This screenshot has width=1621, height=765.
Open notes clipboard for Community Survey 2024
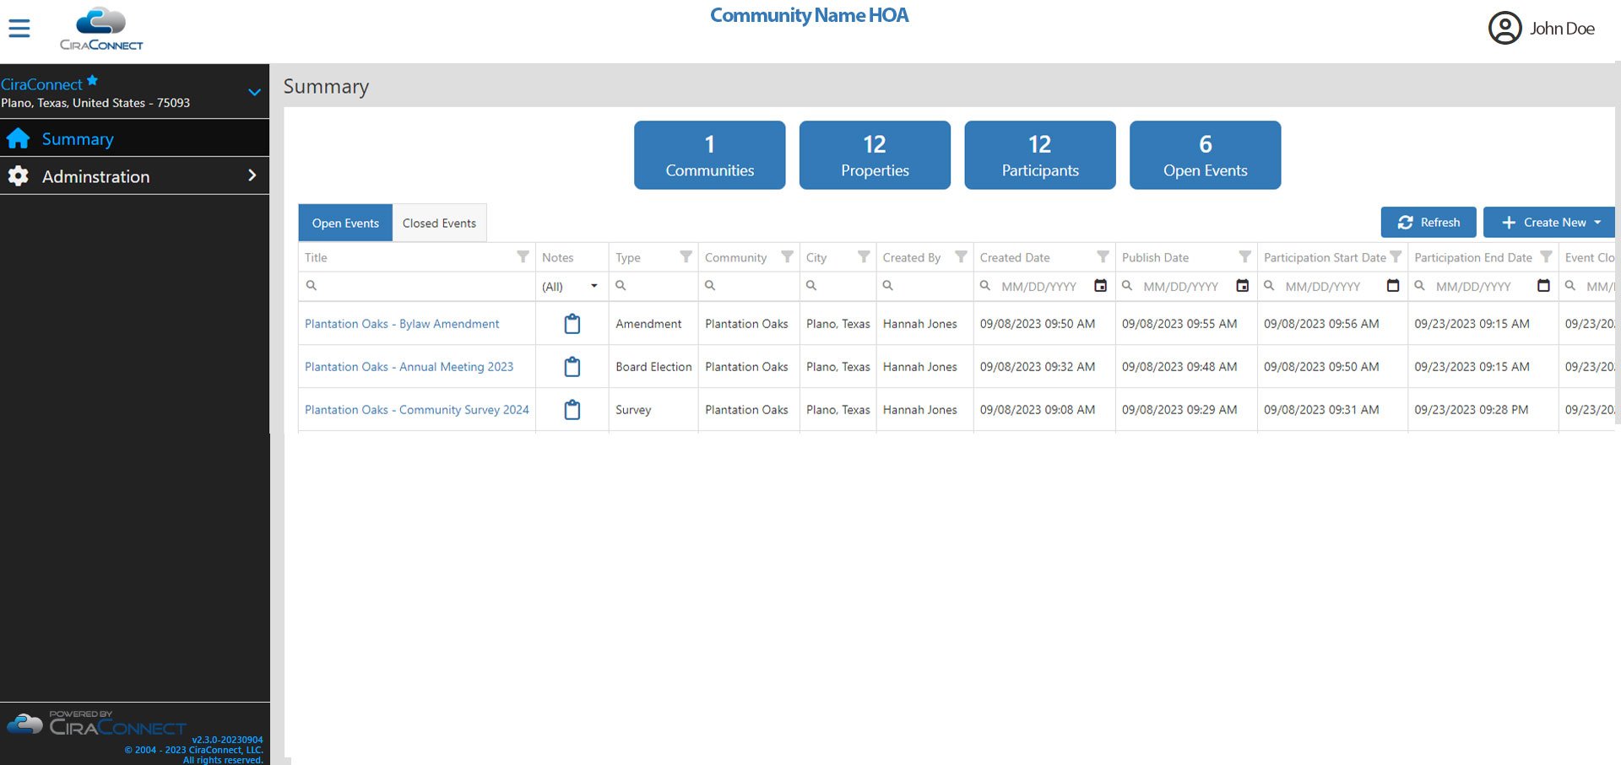click(x=572, y=410)
